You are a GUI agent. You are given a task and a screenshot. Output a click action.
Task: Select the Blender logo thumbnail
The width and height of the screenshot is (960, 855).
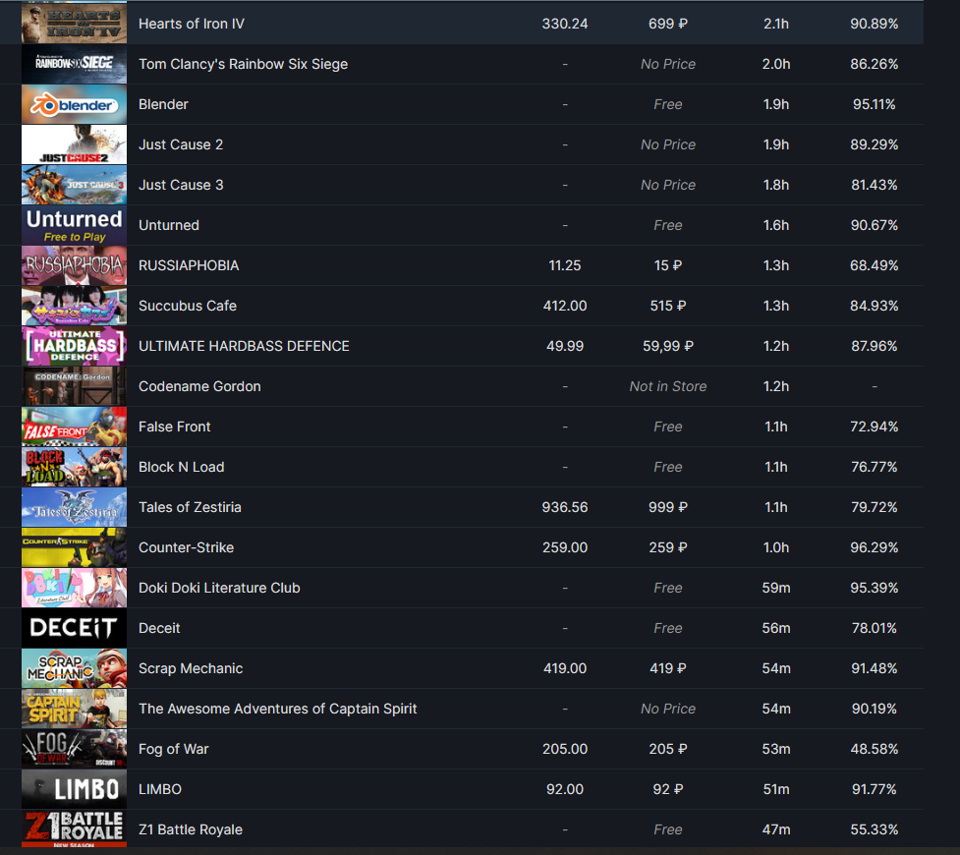(74, 104)
